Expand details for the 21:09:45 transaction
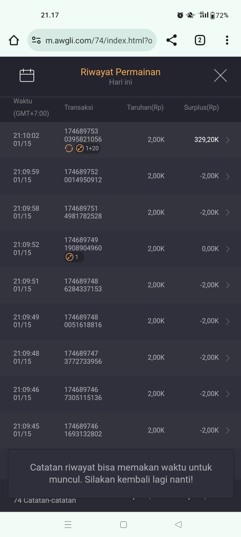Image resolution: width=241 pixels, height=537 pixels. [x=228, y=430]
